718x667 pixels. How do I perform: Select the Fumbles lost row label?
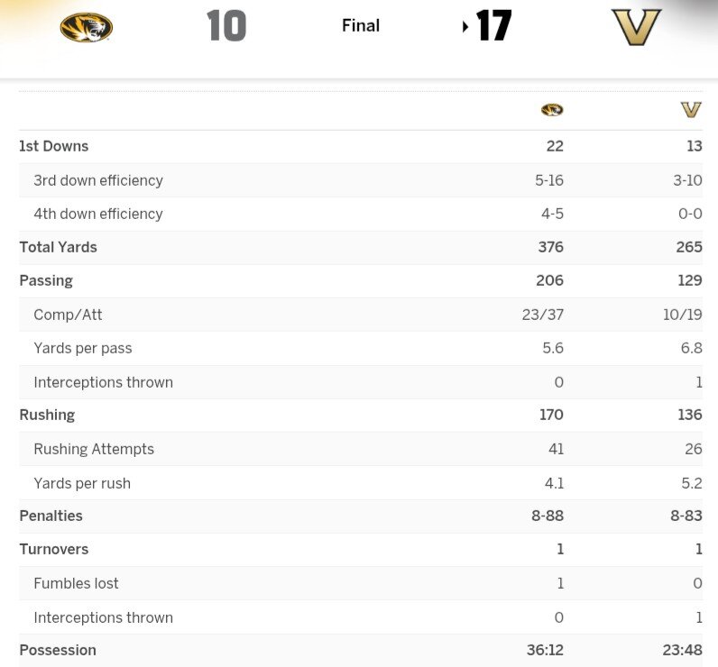point(76,583)
